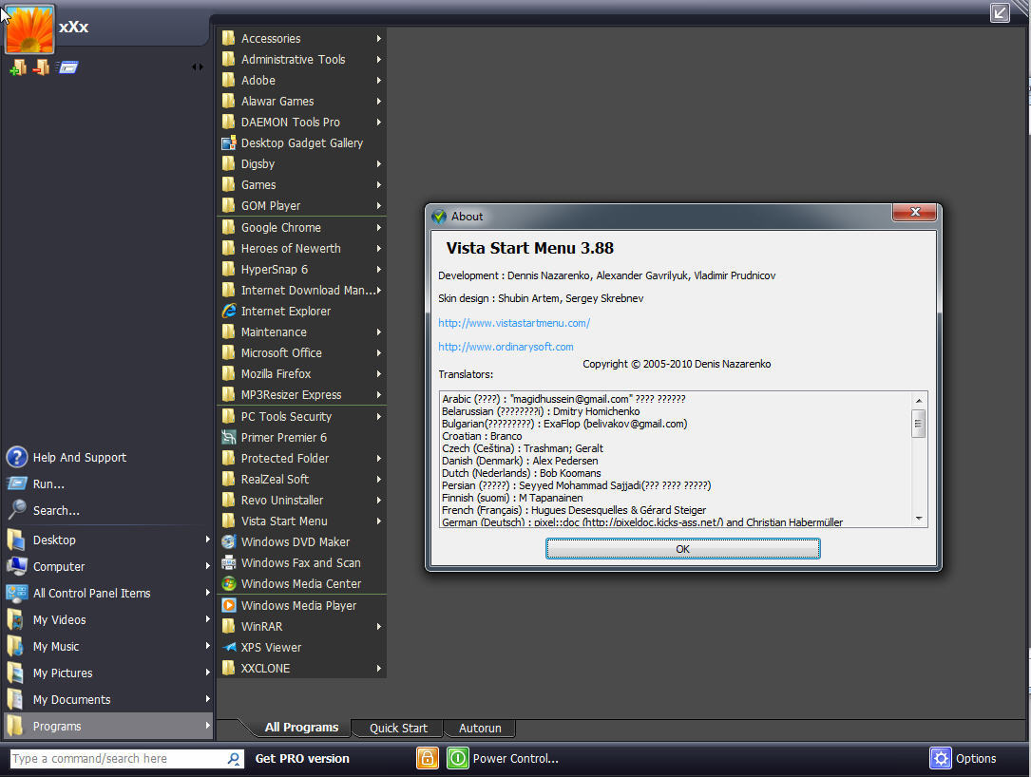This screenshot has height=777, width=1031.
Task: Open the PC Tools Security folder
Action: click(302, 417)
